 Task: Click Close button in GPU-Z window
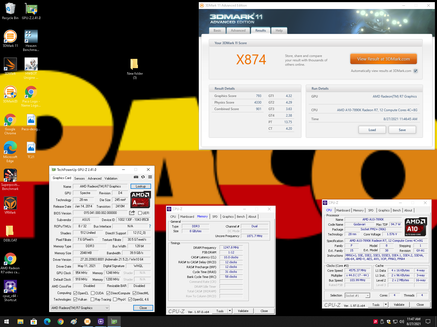pos(143,308)
